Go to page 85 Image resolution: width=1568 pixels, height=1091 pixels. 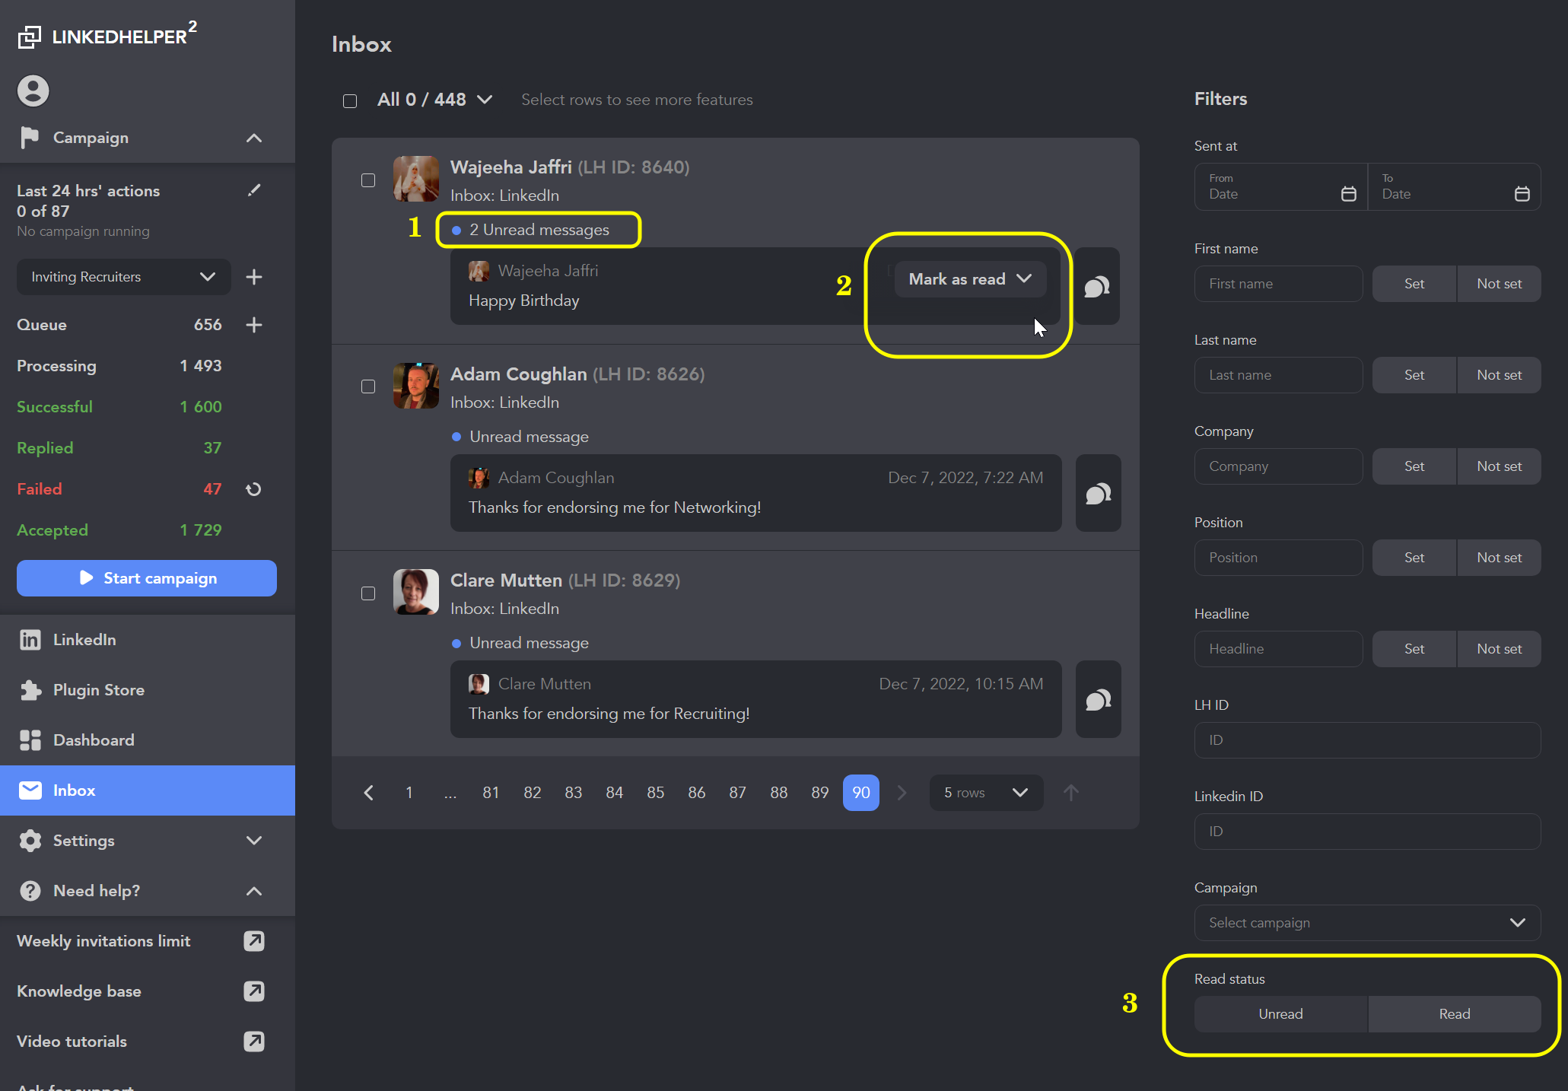point(656,793)
